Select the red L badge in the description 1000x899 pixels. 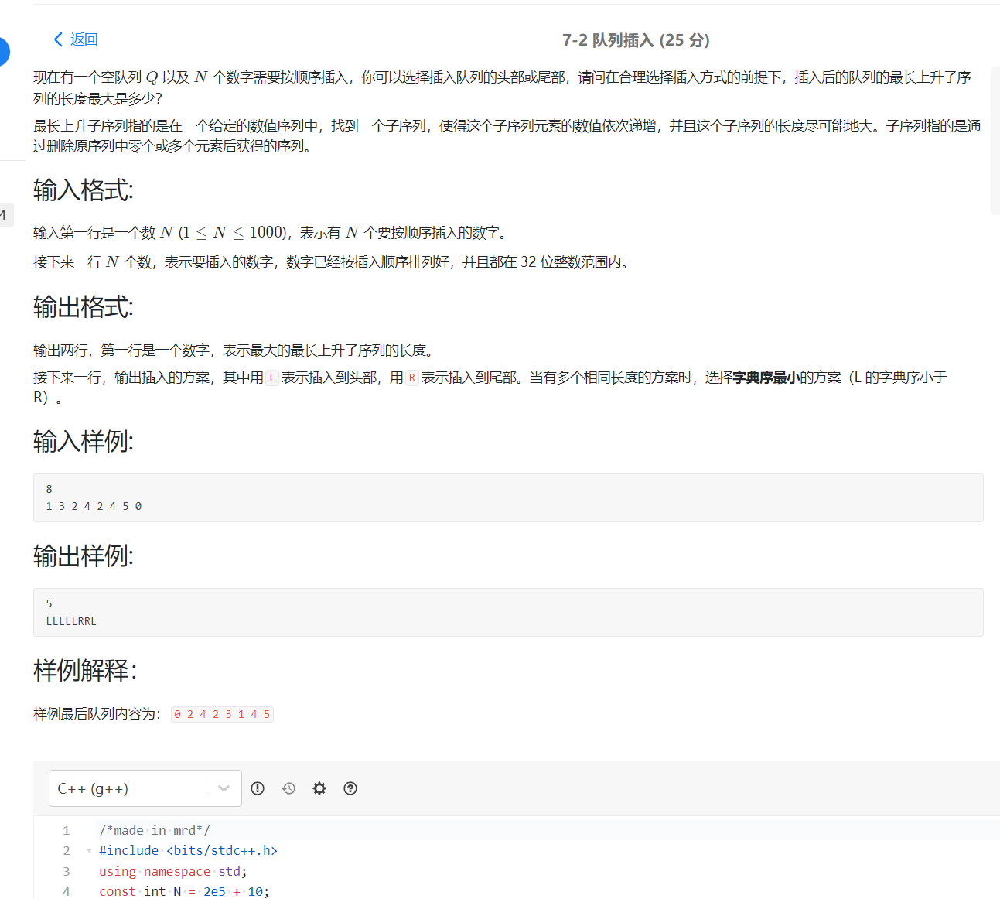coord(272,377)
